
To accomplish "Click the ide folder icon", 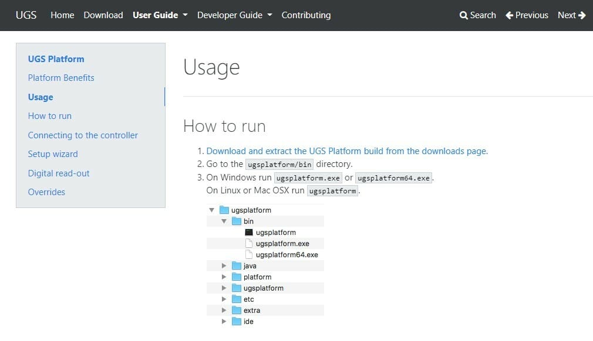I will point(237,321).
